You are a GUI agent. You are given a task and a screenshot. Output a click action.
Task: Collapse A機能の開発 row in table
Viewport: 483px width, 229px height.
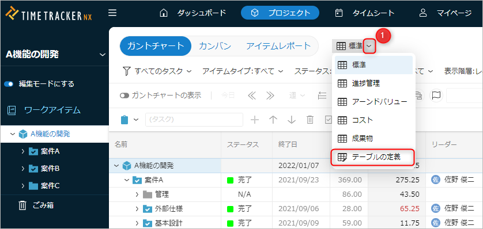click(116, 166)
